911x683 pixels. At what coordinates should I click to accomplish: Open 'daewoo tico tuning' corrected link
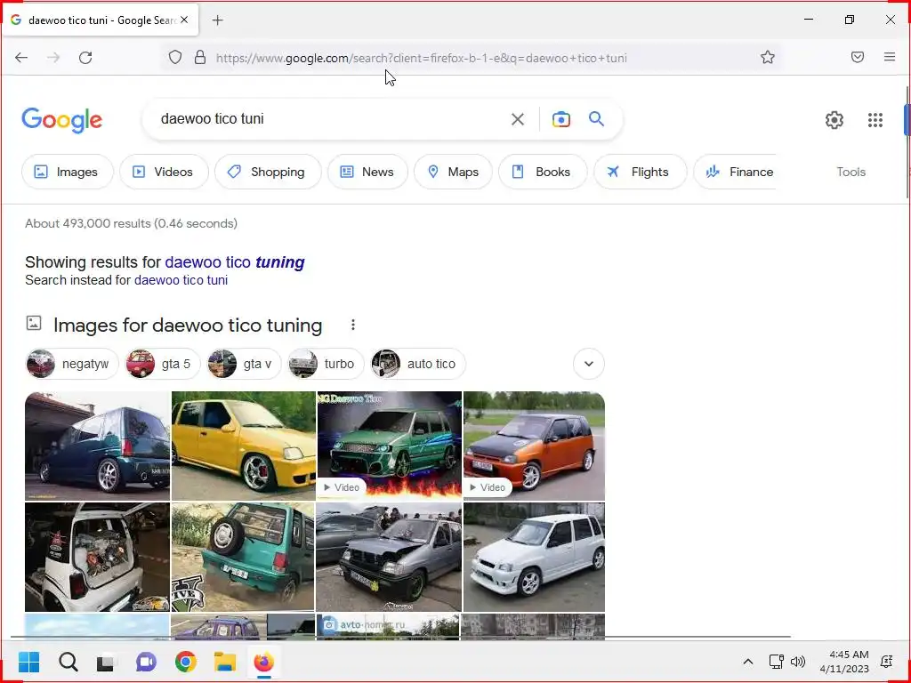coord(235,262)
